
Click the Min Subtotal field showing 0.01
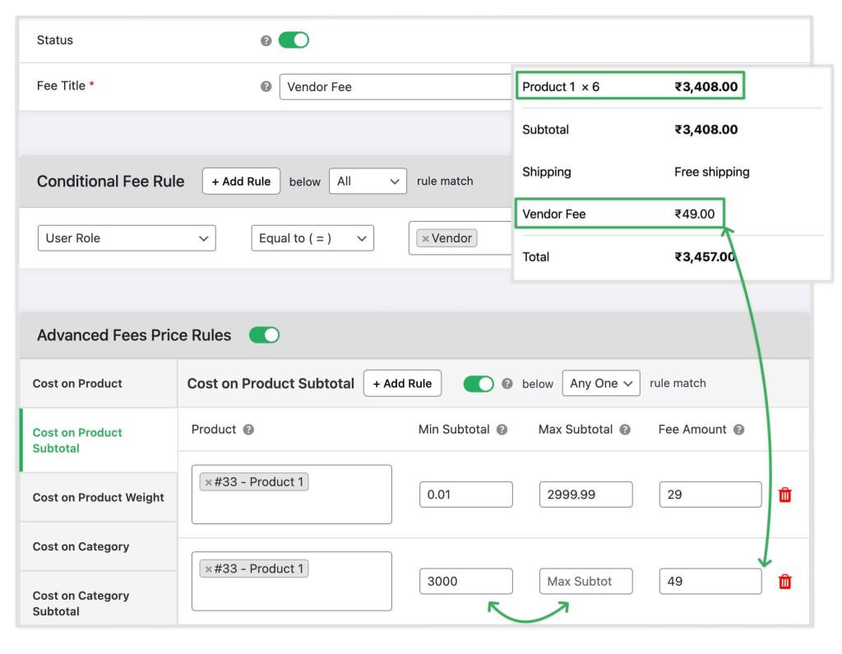(466, 495)
